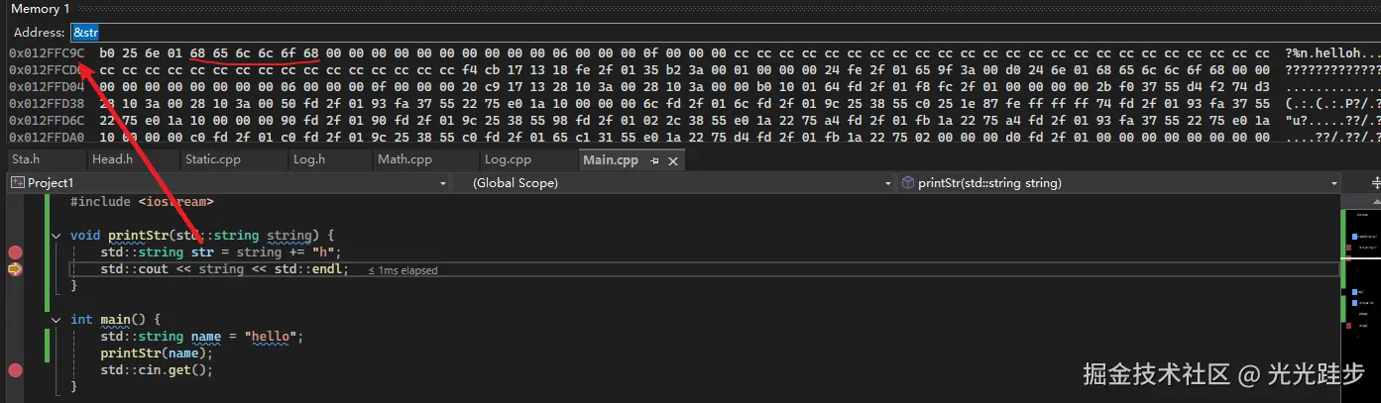Open the Global Scope dropdown
Viewport: 1381px width, 403px height.
click(x=889, y=183)
